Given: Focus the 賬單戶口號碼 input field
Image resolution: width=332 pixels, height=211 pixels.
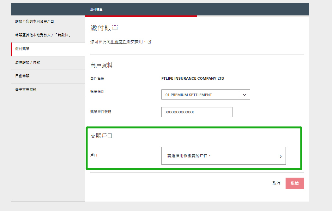Looking at the screenshot, I should (197, 112).
